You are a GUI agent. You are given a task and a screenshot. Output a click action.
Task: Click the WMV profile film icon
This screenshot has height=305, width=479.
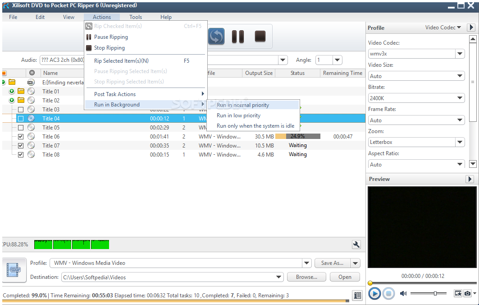[x=14, y=270]
